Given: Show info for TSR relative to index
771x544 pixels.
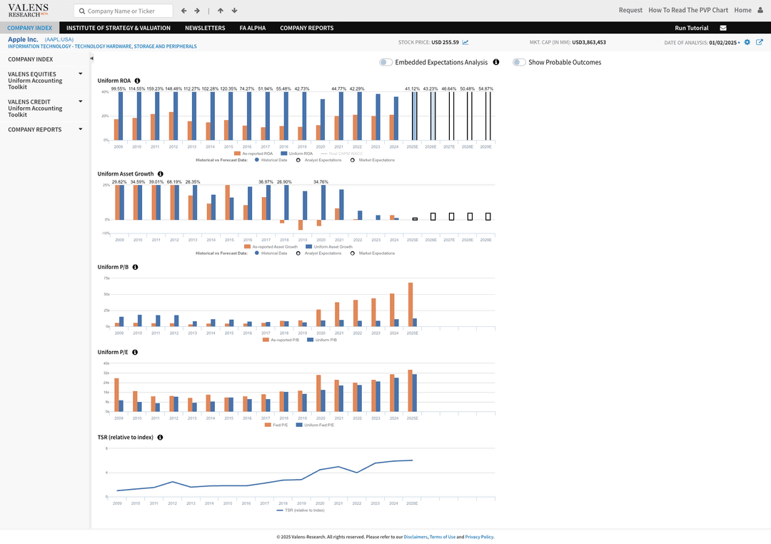Looking at the screenshot, I should click(160, 437).
